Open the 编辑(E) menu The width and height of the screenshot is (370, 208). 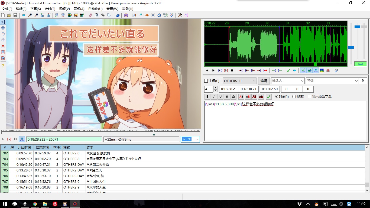tap(21, 9)
